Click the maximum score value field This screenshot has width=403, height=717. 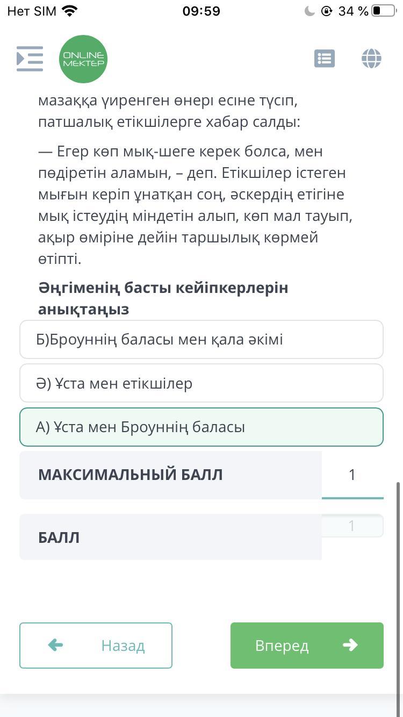[x=352, y=475]
